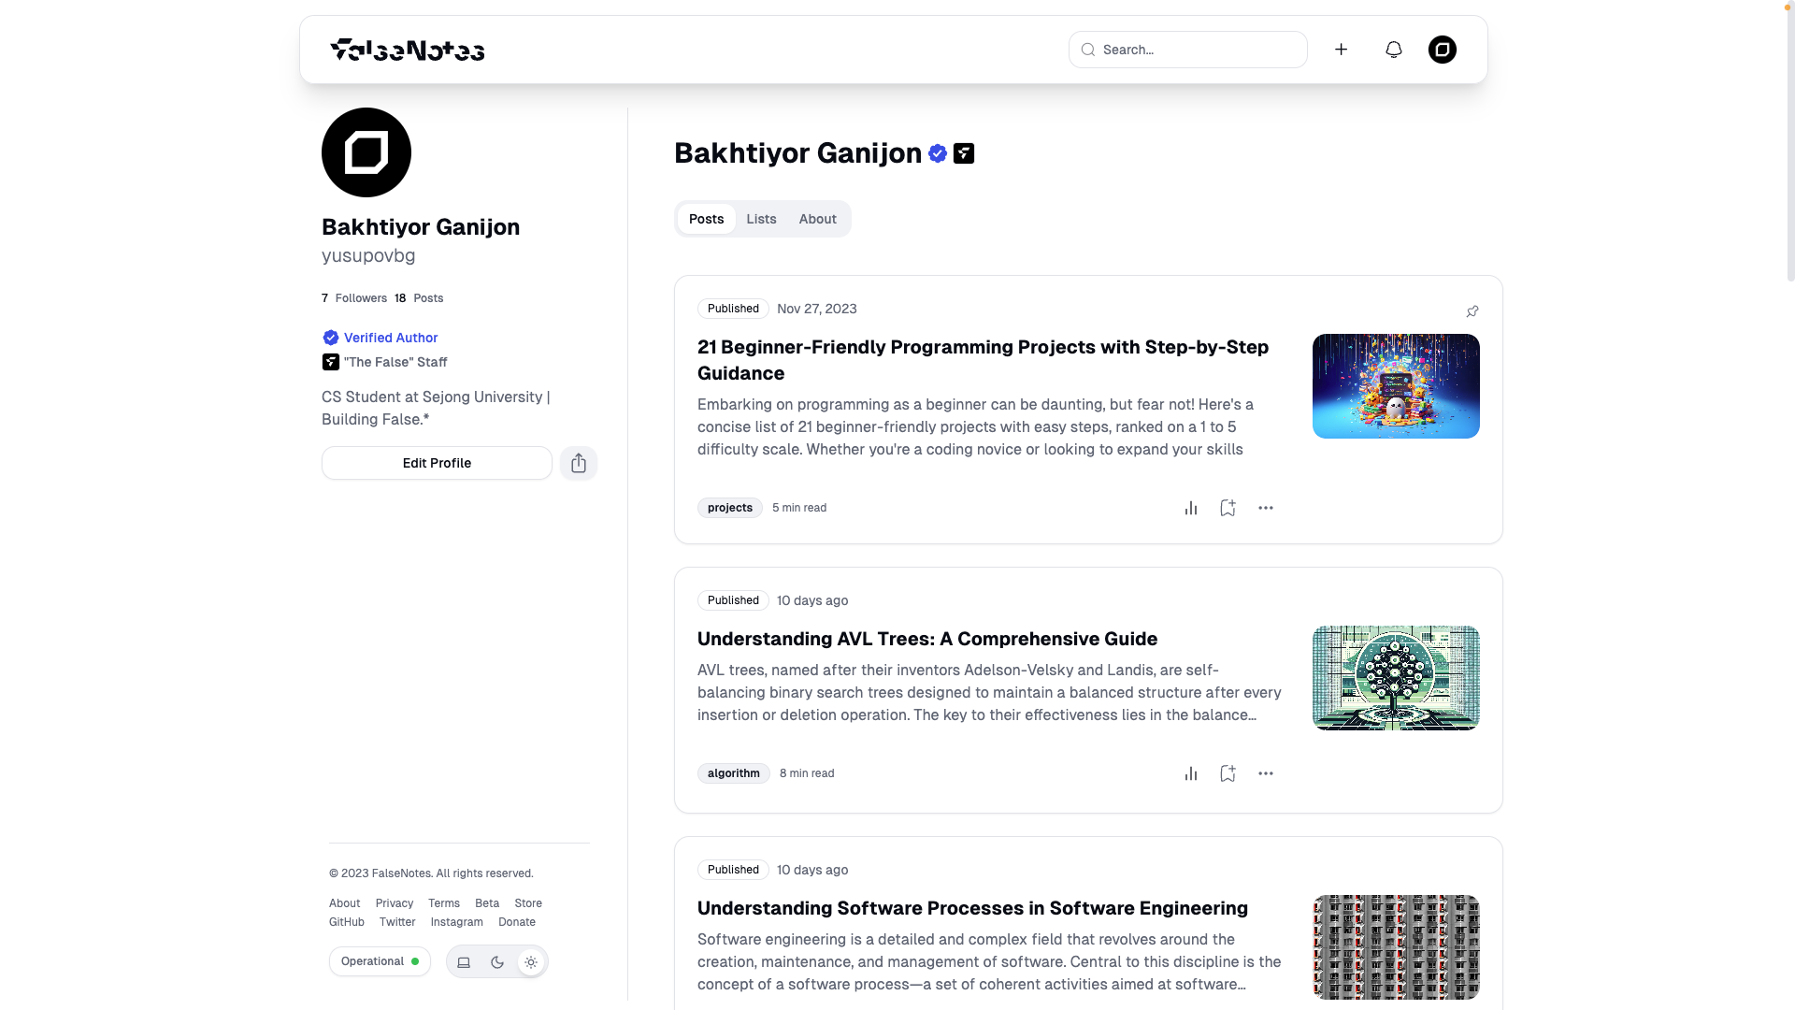Open the colorful programming projects thumbnail
The image size is (1795, 1010).
tap(1396, 386)
